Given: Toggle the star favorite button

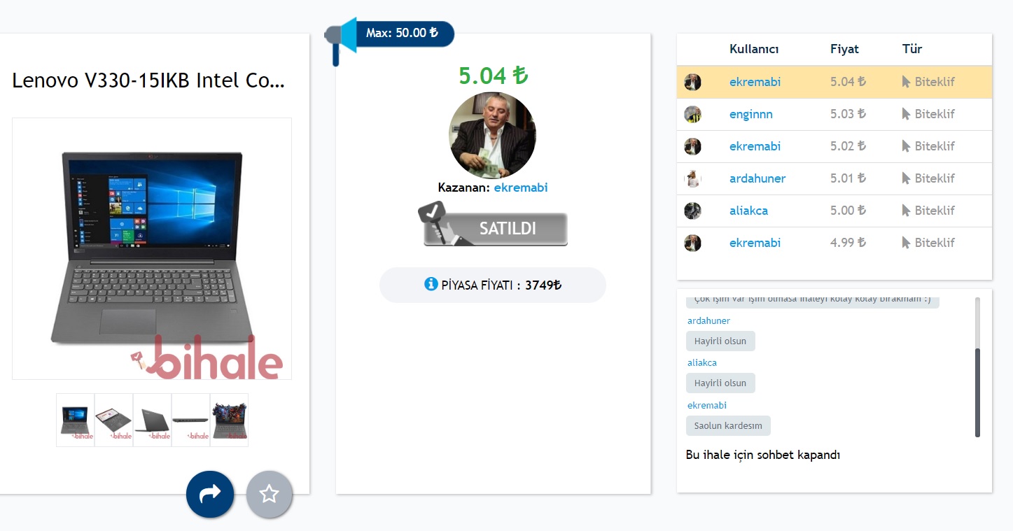Looking at the screenshot, I should point(270,494).
